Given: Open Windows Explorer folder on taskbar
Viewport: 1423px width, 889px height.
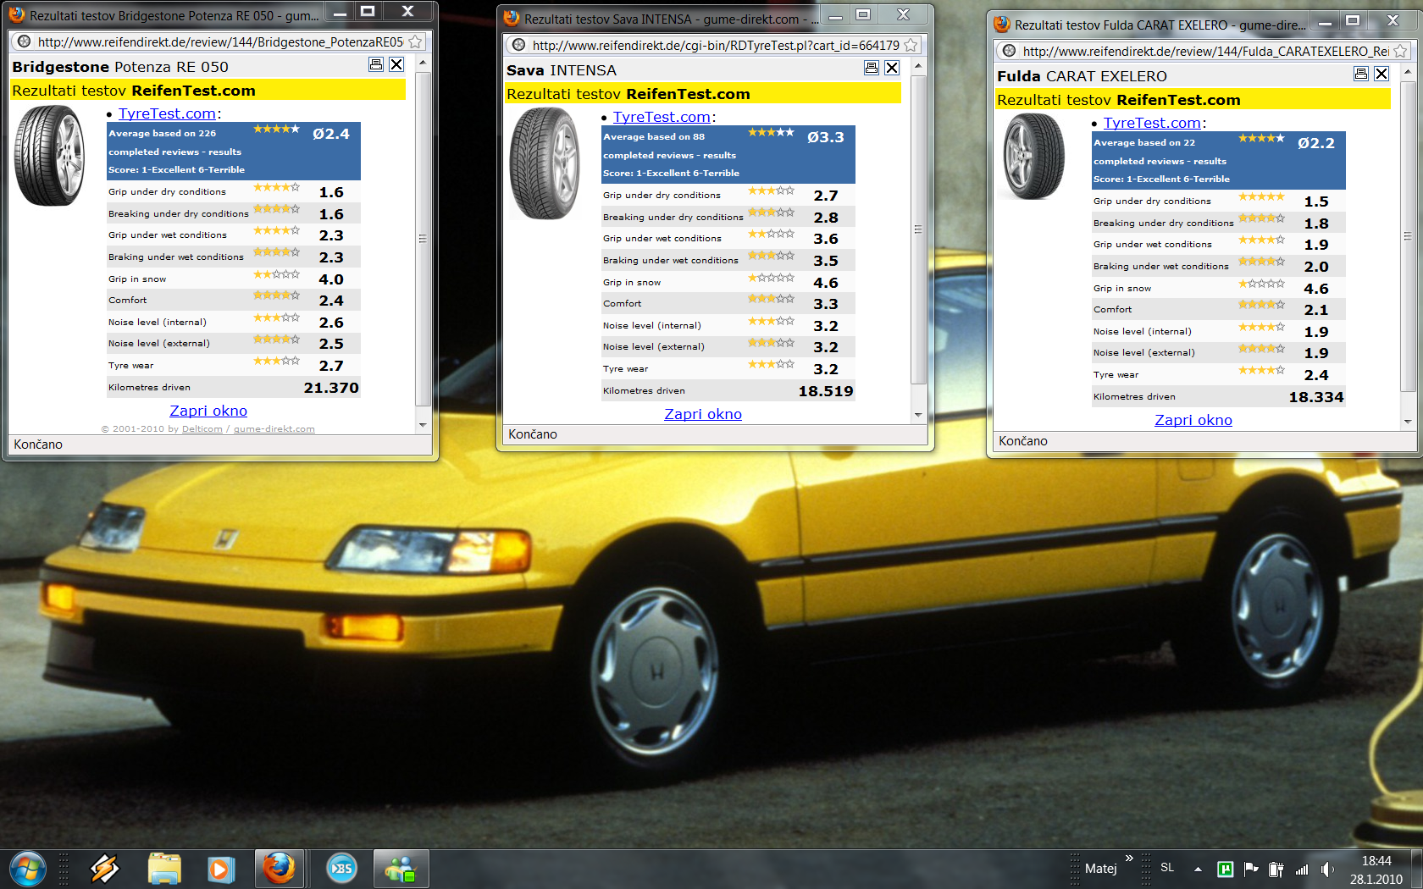Looking at the screenshot, I should [x=164, y=869].
